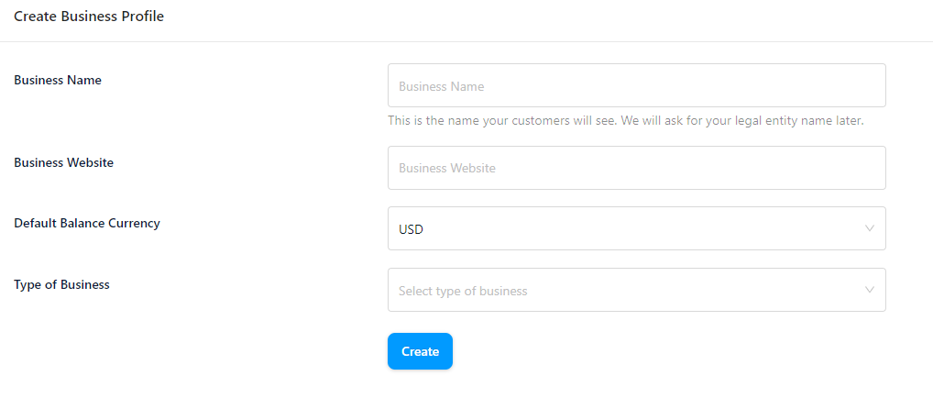Viewport: 933px width, 420px height.
Task: Click the 'Select type of business' placeholder text
Action: tap(463, 291)
